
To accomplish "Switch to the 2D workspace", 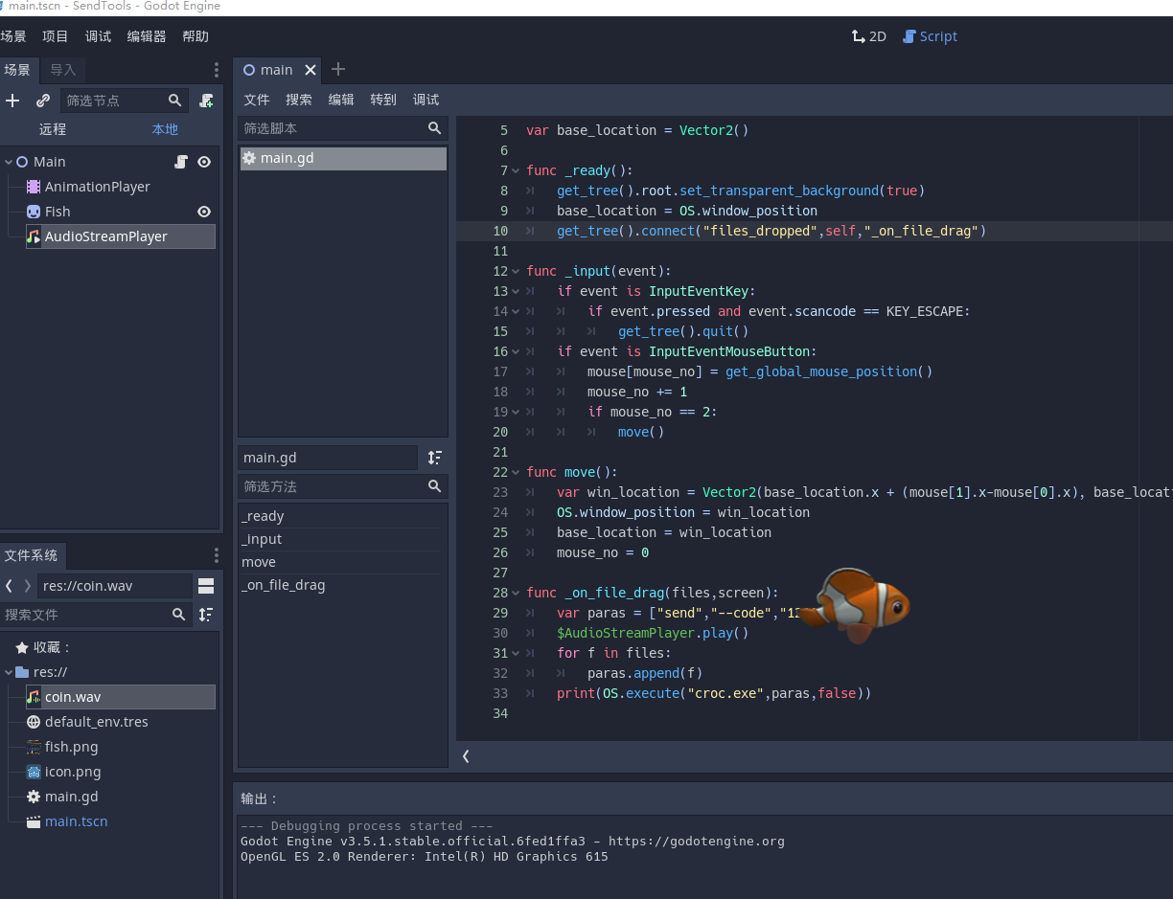I will 869,36.
